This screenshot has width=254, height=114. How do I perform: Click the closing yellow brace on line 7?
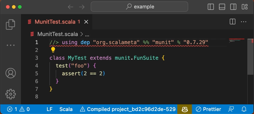coord(51,89)
